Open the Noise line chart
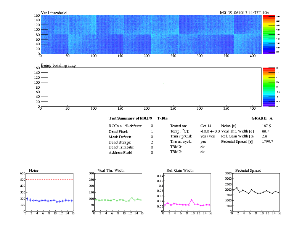 (49, 192)
